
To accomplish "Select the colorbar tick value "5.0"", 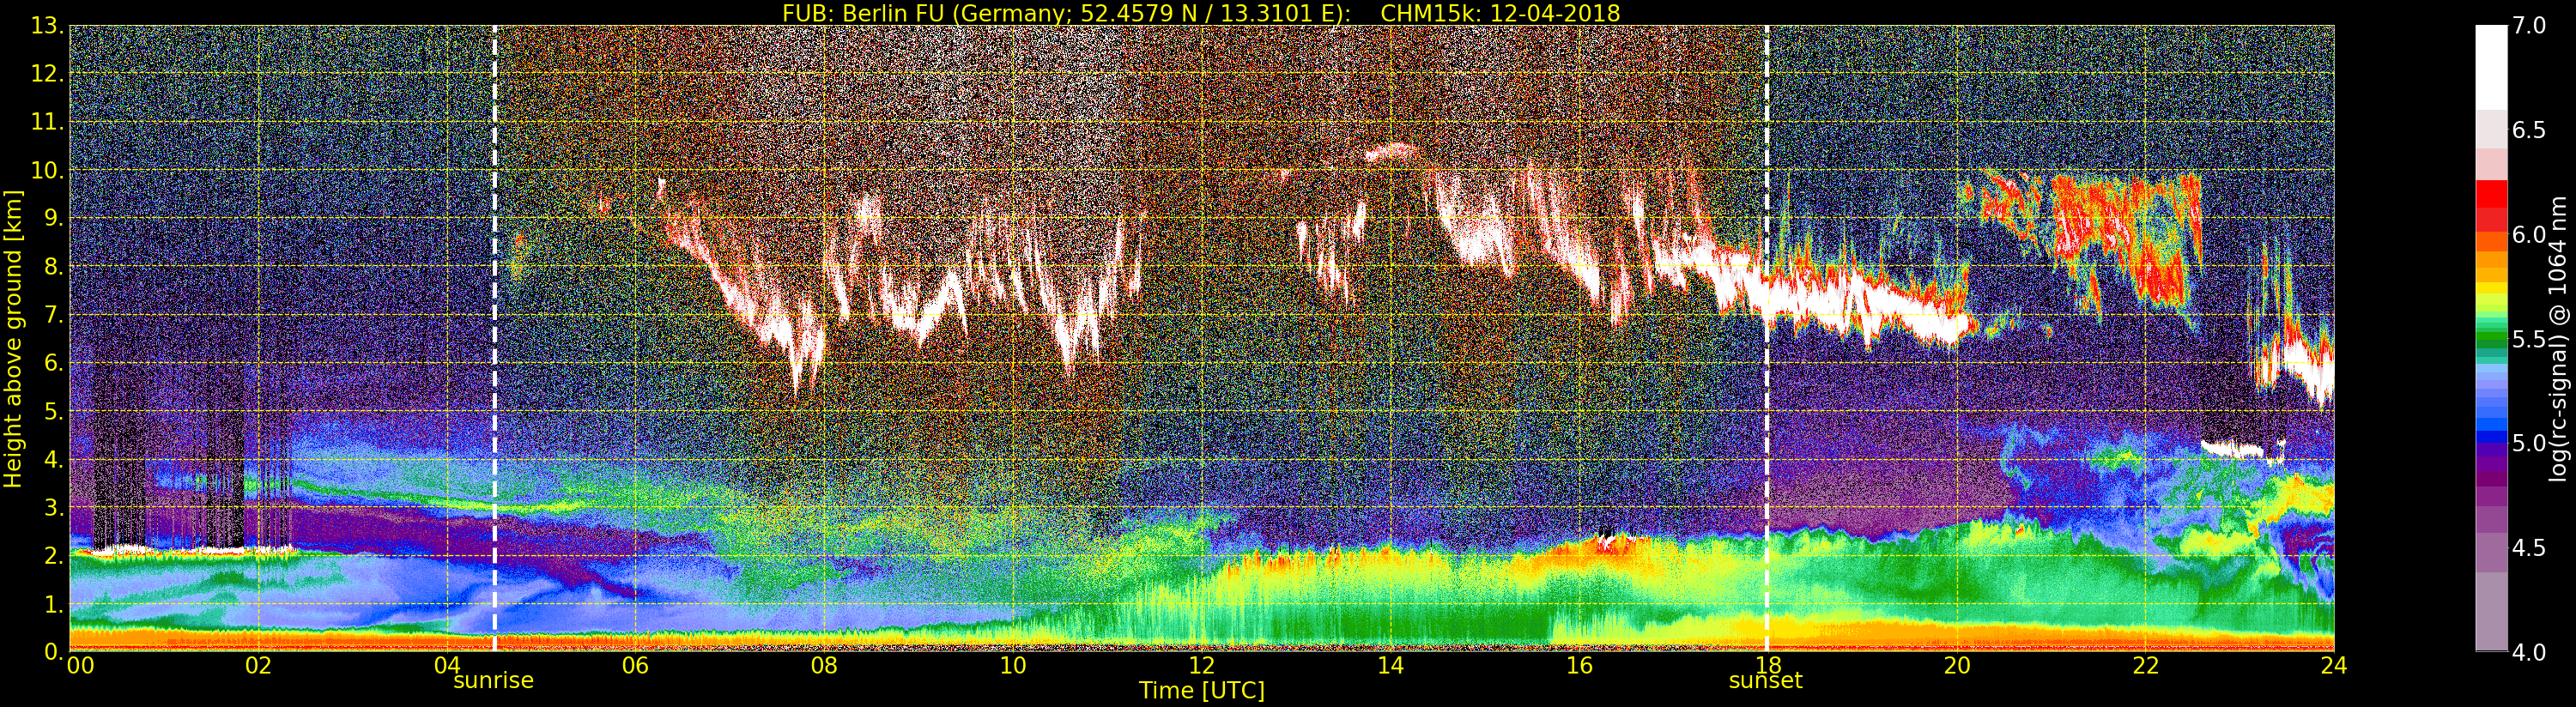I will (2530, 443).
